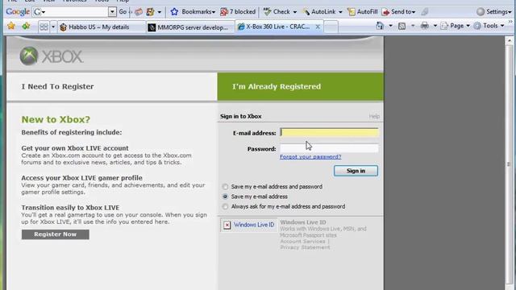This screenshot has height=290, width=516.
Task: Click the icon right of the Go button
Action: coord(139,12)
